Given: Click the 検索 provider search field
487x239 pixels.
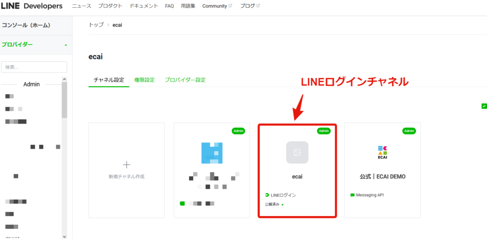Looking at the screenshot, I should click(34, 67).
